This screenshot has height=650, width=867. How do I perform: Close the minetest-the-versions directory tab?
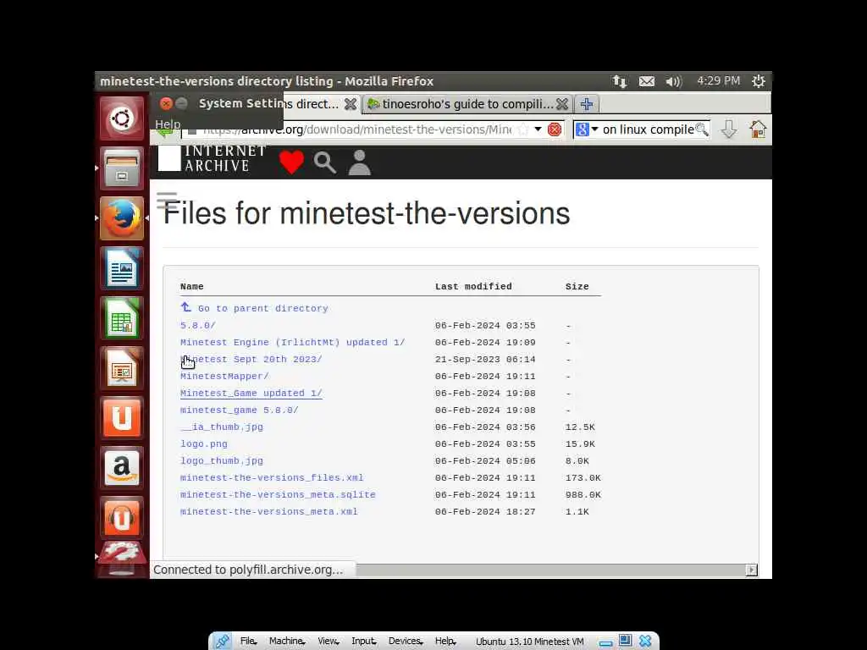click(350, 104)
